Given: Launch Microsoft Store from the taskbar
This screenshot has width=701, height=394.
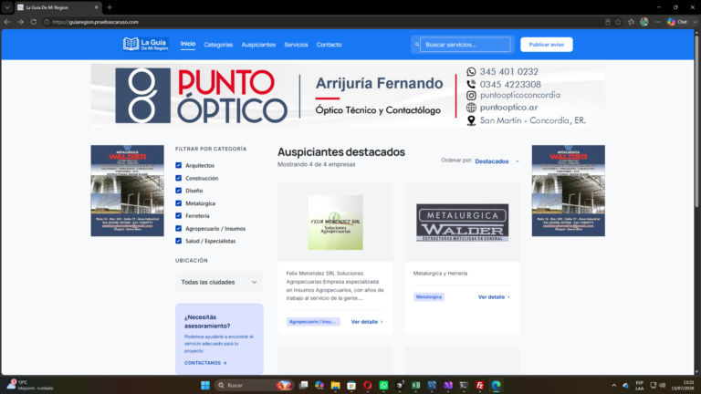Looking at the screenshot, I should (x=351, y=385).
